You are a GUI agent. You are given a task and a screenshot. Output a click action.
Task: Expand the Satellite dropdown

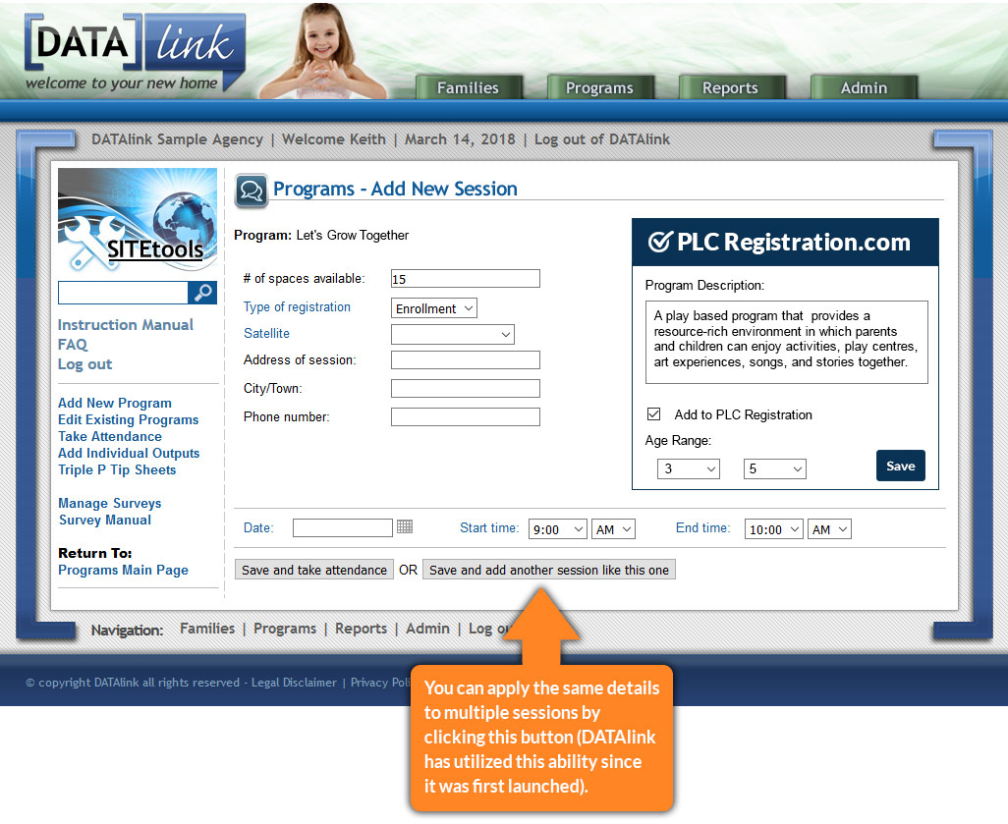pos(452,335)
